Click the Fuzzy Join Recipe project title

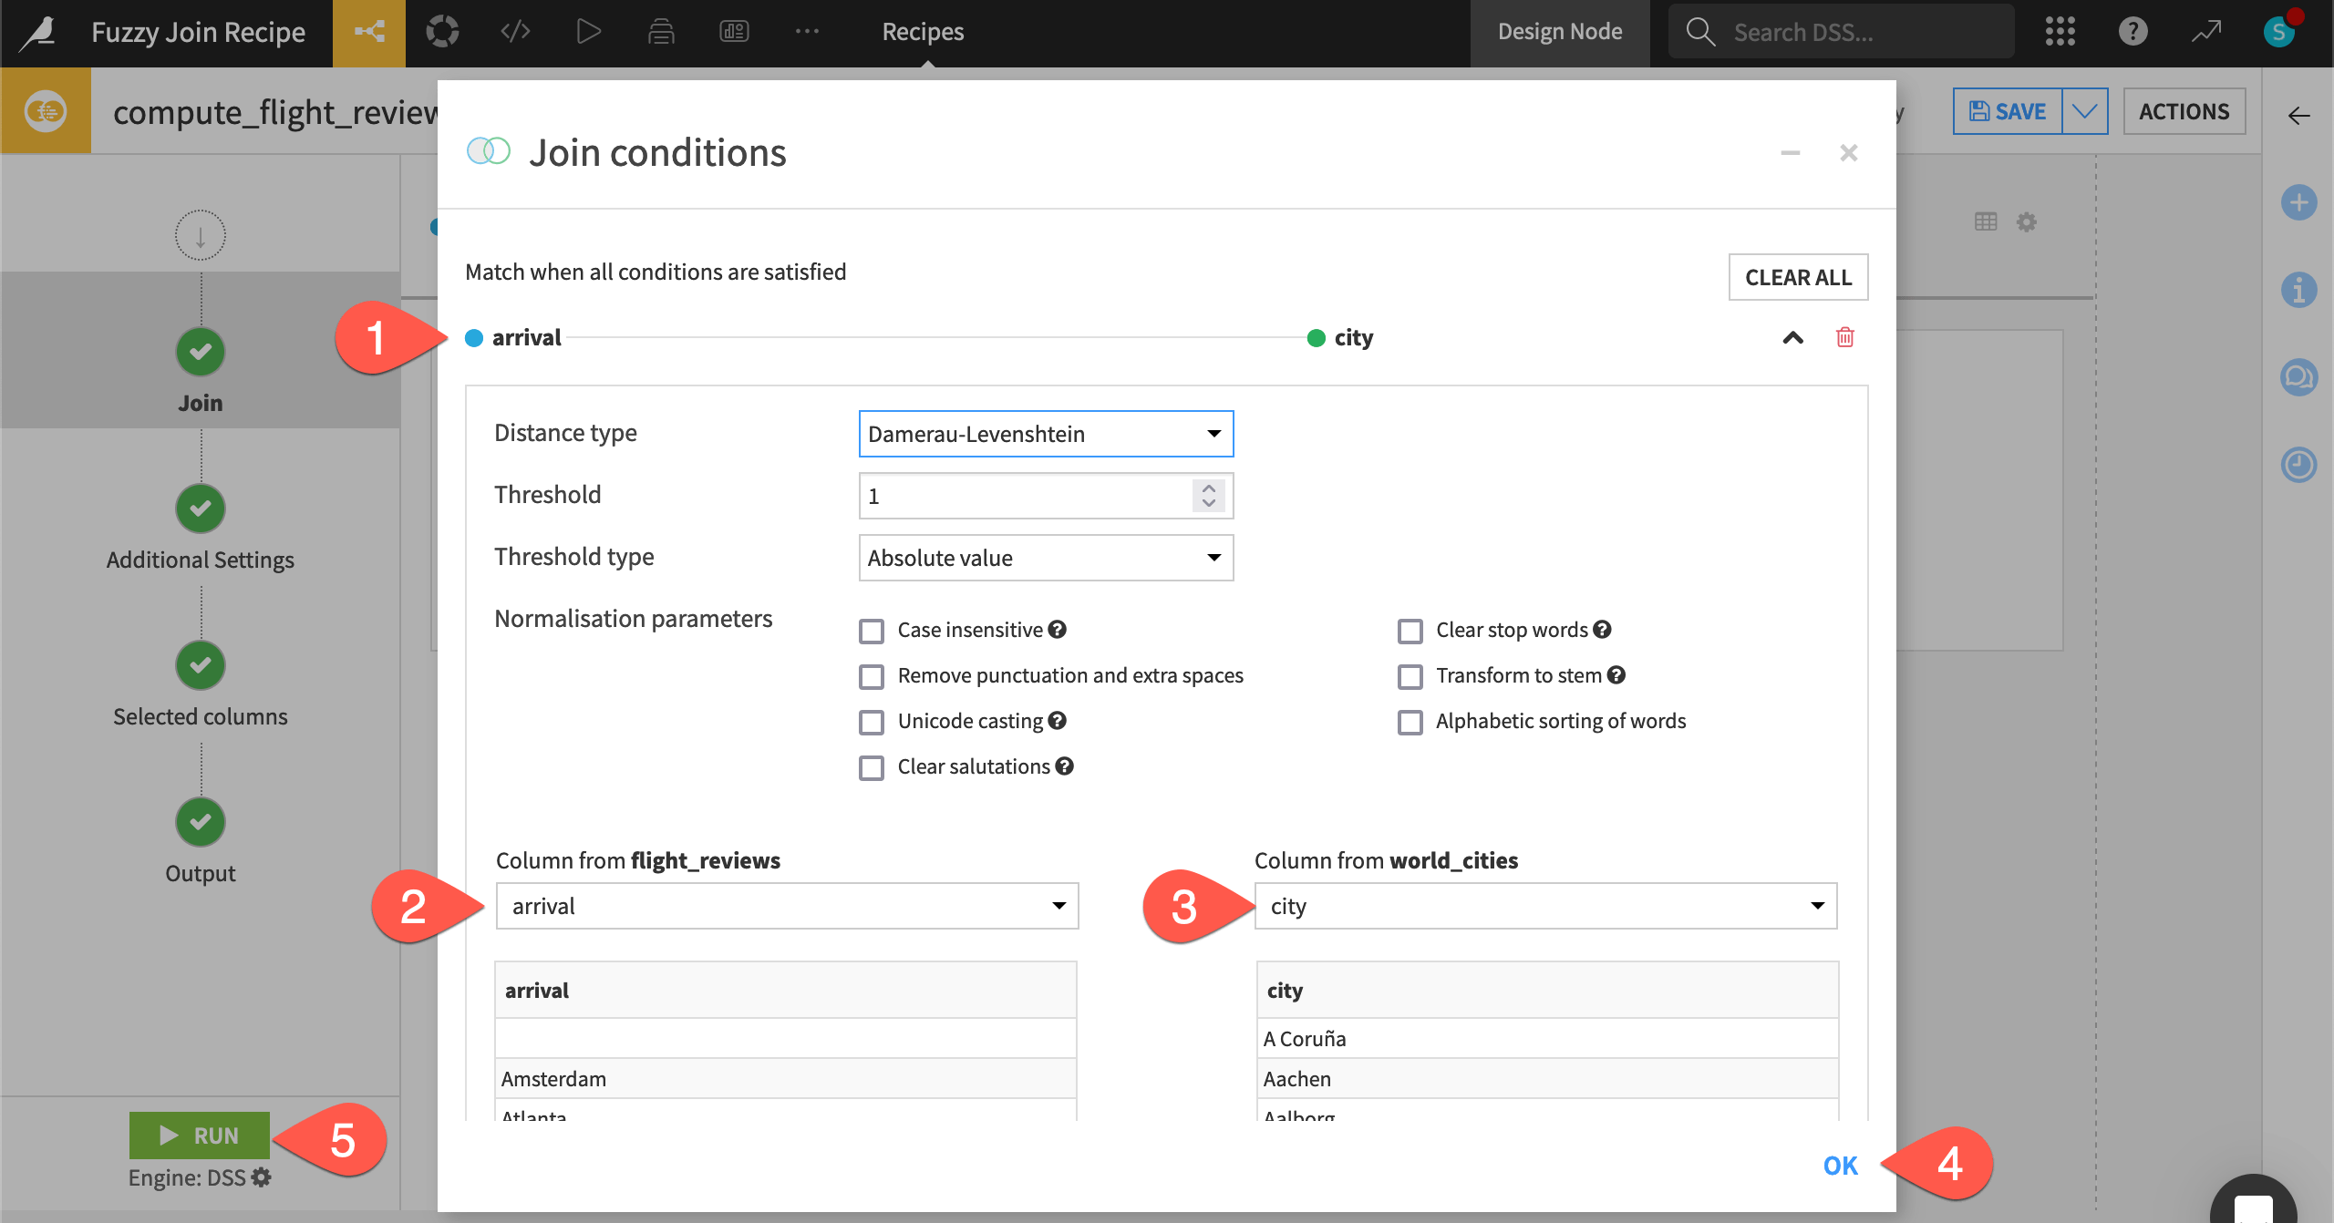pyautogui.click(x=198, y=32)
